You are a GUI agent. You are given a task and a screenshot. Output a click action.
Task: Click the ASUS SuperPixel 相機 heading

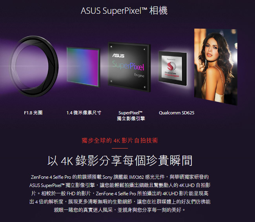pyautogui.click(x=124, y=11)
